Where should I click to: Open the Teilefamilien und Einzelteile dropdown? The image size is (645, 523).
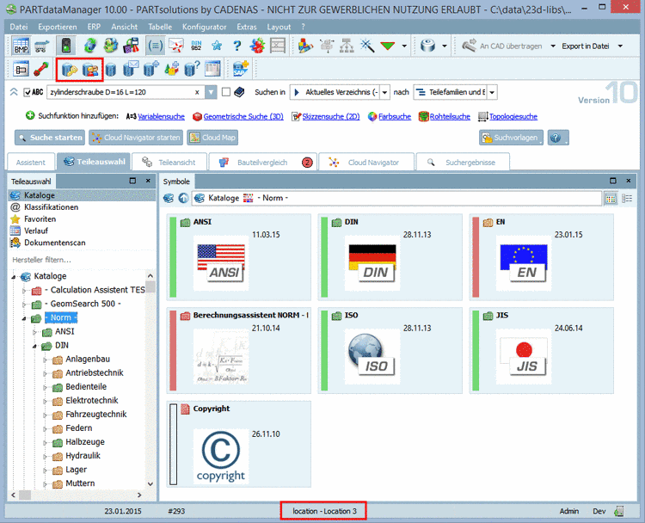coord(493,92)
